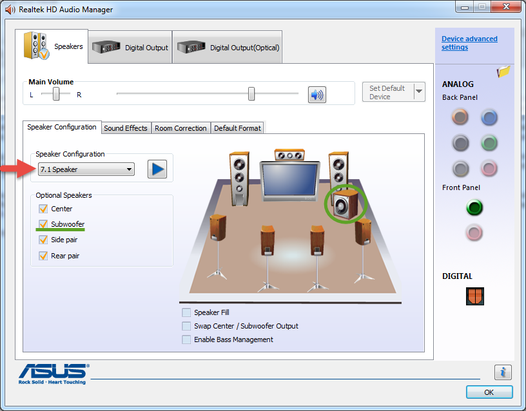Screen dimensions: 526x411
Task: Enable the Speaker Fill option
Action: click(186, 312)
